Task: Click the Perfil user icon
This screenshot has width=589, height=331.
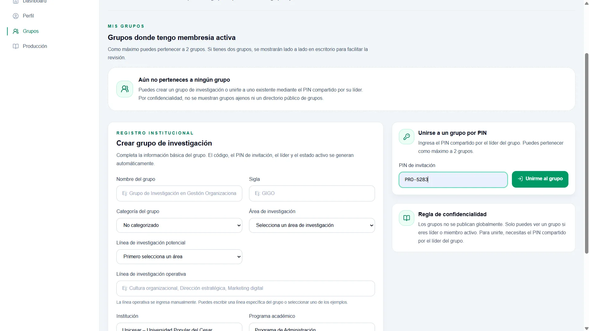Action: coord(16,16)
